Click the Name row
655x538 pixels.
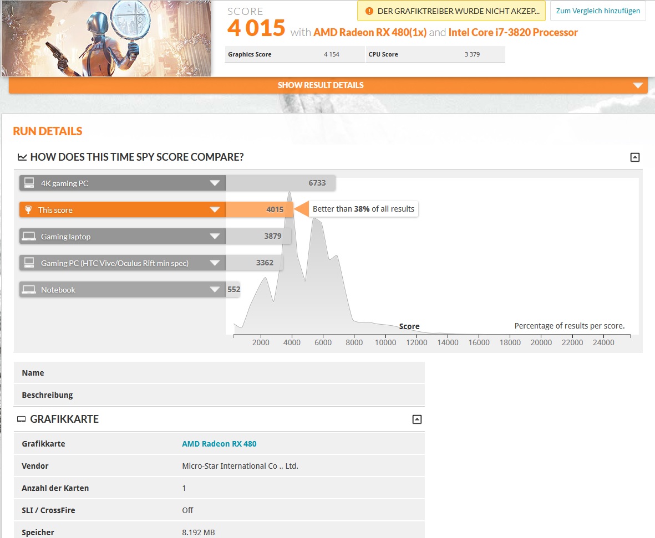[x=219, y=373]
